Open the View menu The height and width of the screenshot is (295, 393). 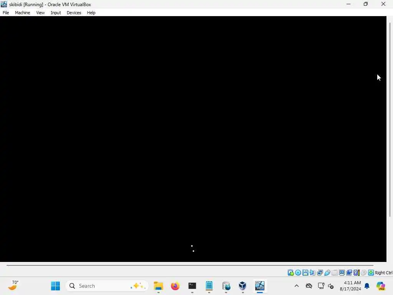(40, 13)
